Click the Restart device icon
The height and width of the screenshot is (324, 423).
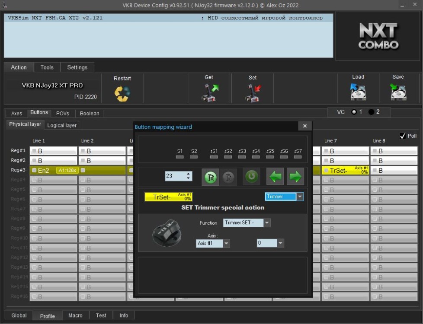coord(122,93)
